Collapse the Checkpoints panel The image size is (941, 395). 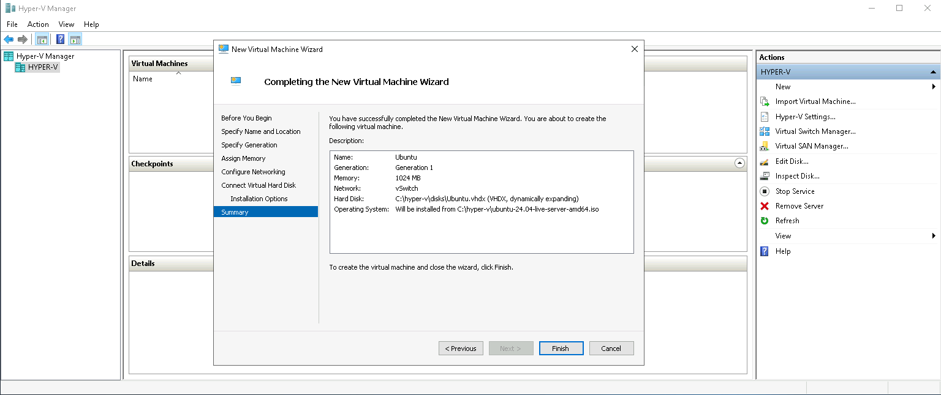pyautogui.click(x=739, y=163)
